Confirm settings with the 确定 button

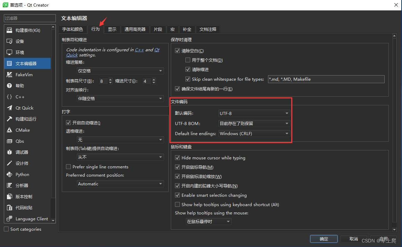[x=324, y=239]
